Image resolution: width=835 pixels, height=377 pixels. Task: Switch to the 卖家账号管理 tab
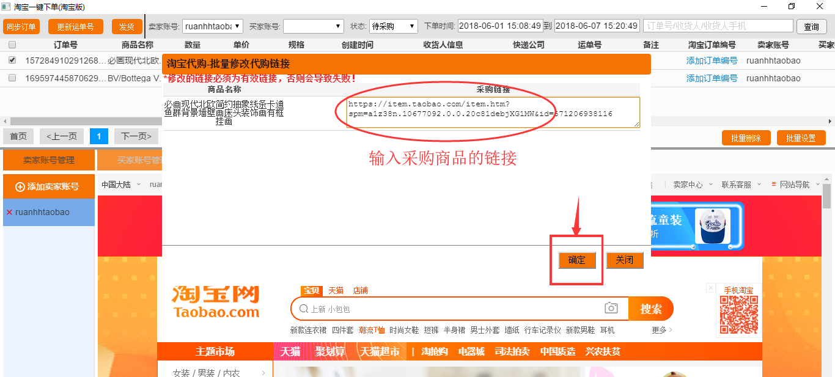tap(49, 160)
